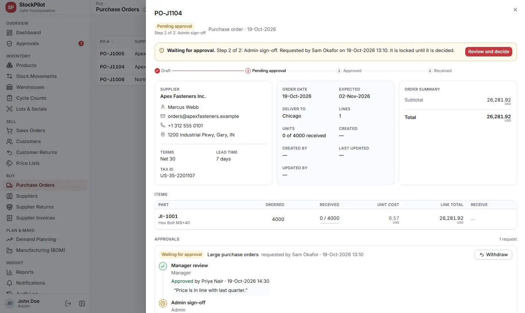Screen dimensions: 525x313
Task: Click the green check icon for Manager review
Action: tap(163, 266)
